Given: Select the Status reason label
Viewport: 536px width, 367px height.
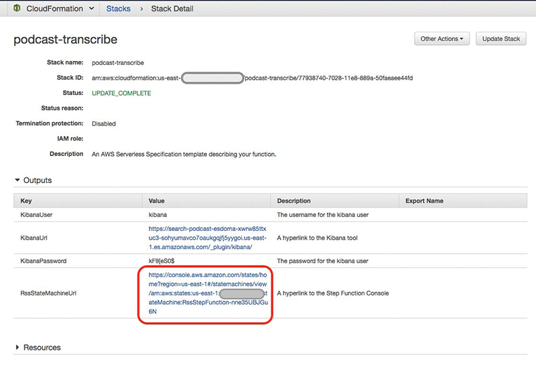Looking at the screenshot, I should pos(62,108).
